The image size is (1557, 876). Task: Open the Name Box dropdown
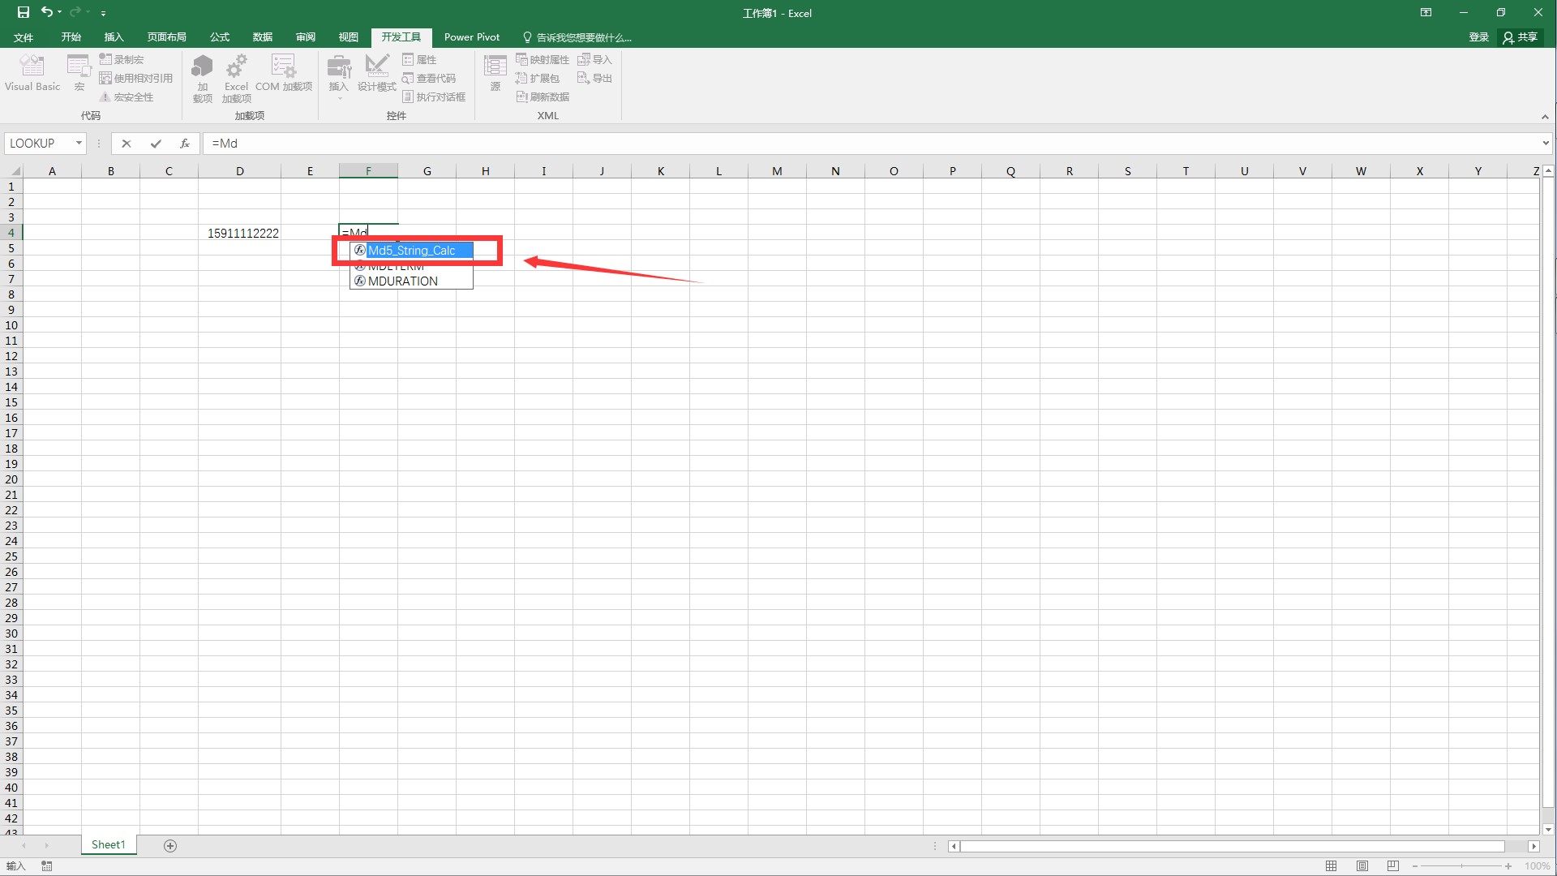point(78,143)
